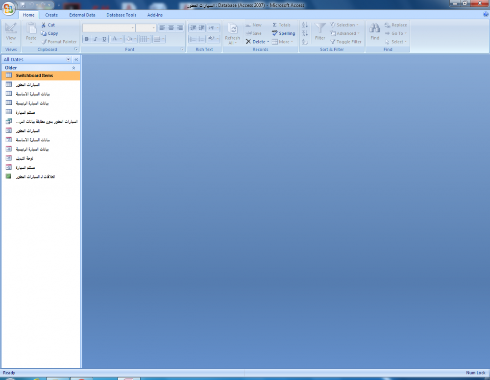Viewport: 490px width, 380px height.
Task: Open the Add-Ins tab
Action: coord(155,15)
